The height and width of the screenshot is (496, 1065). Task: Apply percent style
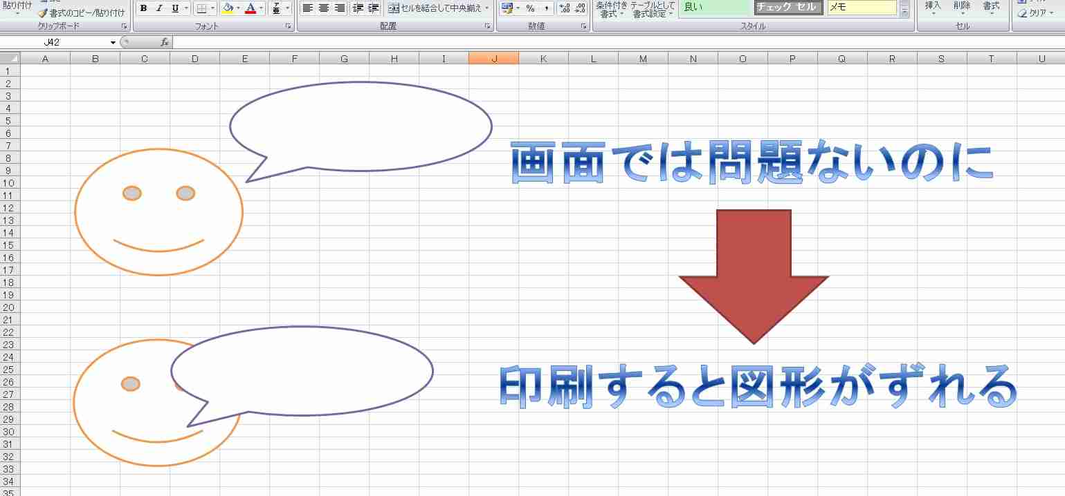click(530, 8)
